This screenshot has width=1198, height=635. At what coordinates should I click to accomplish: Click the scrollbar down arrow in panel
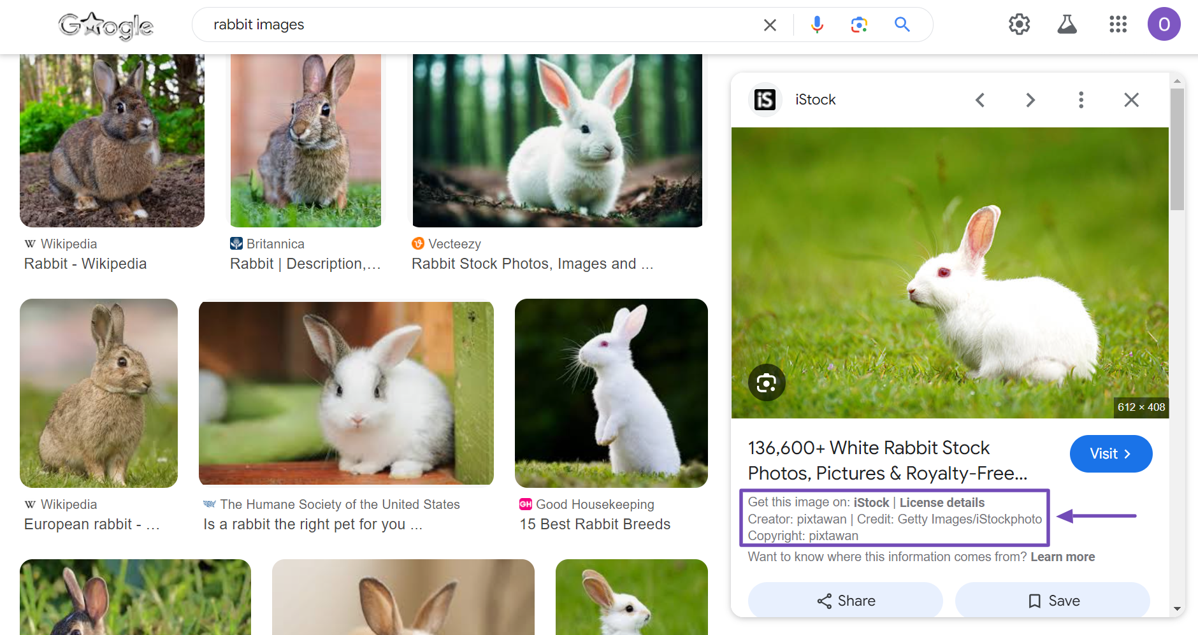click(1177, 610)
